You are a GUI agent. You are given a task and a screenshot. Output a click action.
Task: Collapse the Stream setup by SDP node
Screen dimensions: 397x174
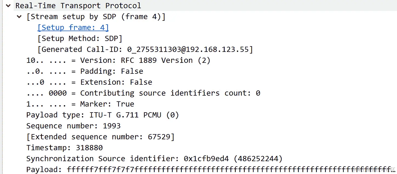(x=19, y=17)
